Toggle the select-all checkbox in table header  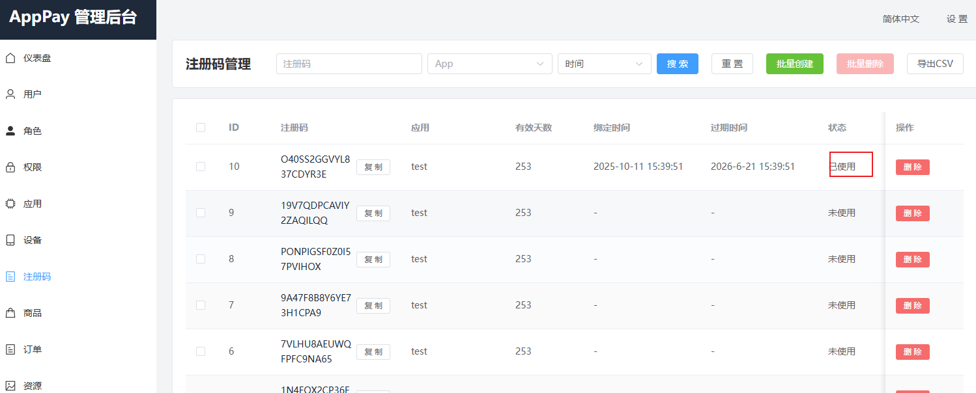tap(201, 128)
